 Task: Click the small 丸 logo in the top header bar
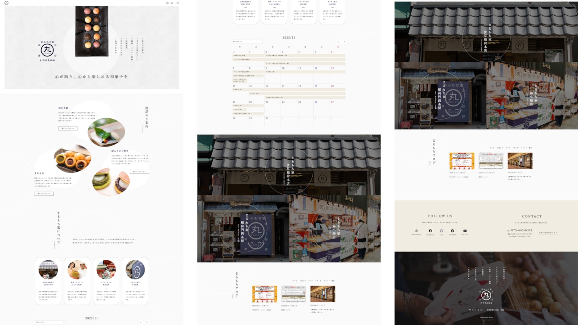6,3
